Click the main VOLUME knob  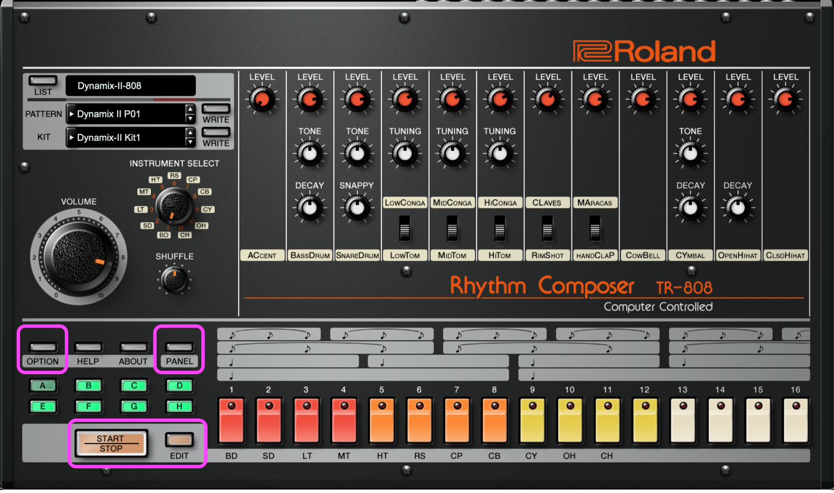click(79, 256)
